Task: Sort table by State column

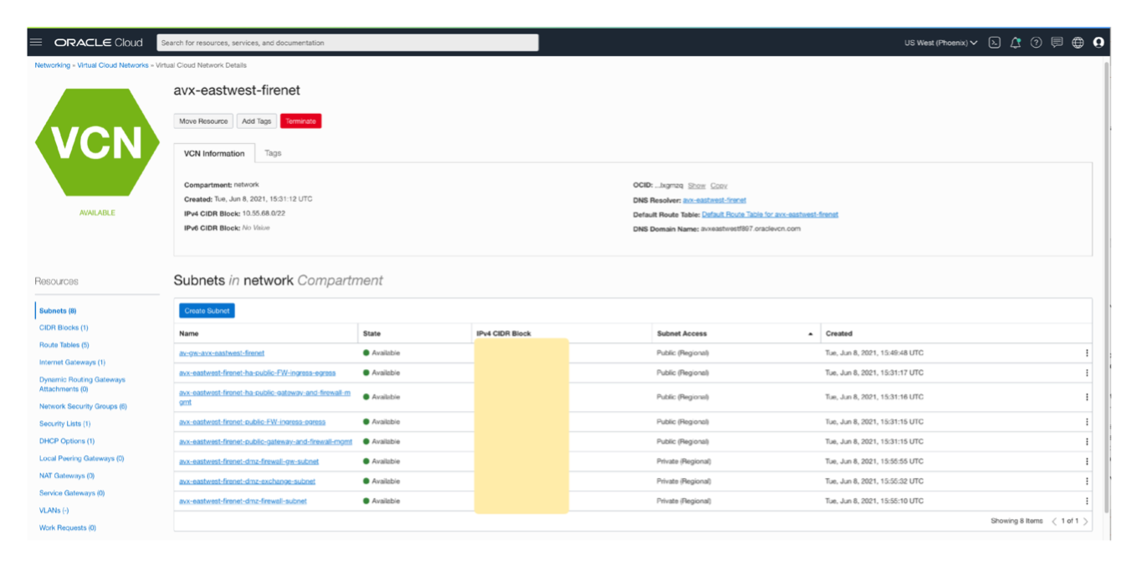Action: (414, 334)
